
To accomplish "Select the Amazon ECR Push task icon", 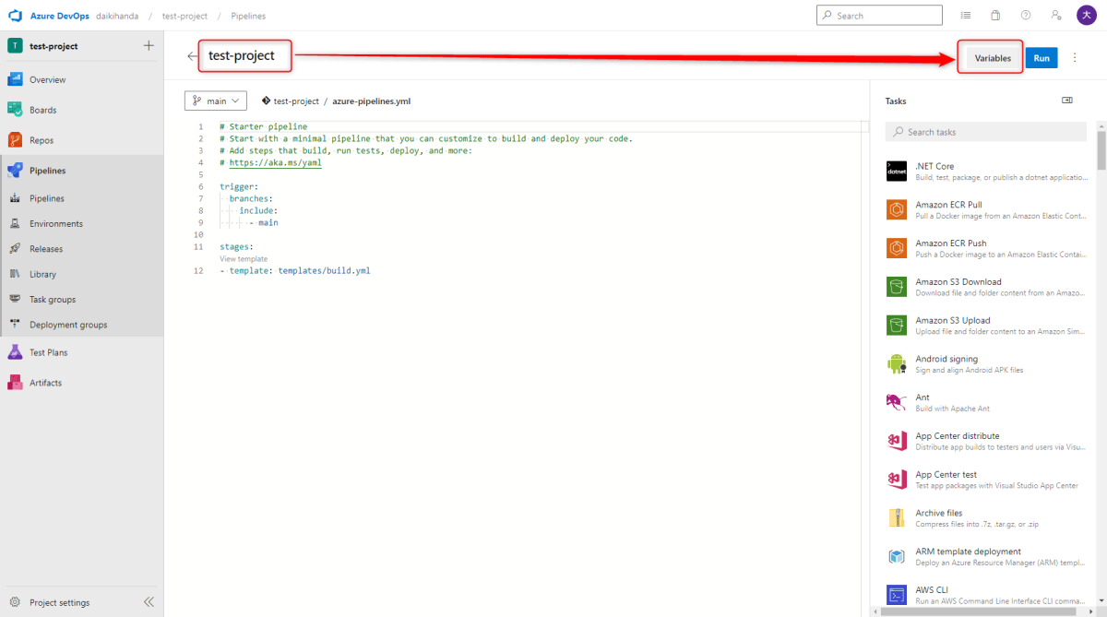I will [x=896, y=248].
